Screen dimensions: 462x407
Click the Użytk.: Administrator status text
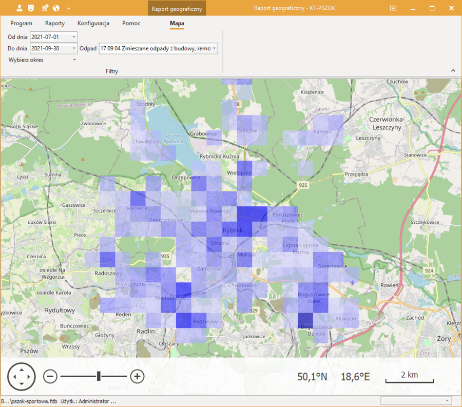[x=88, y=401]
